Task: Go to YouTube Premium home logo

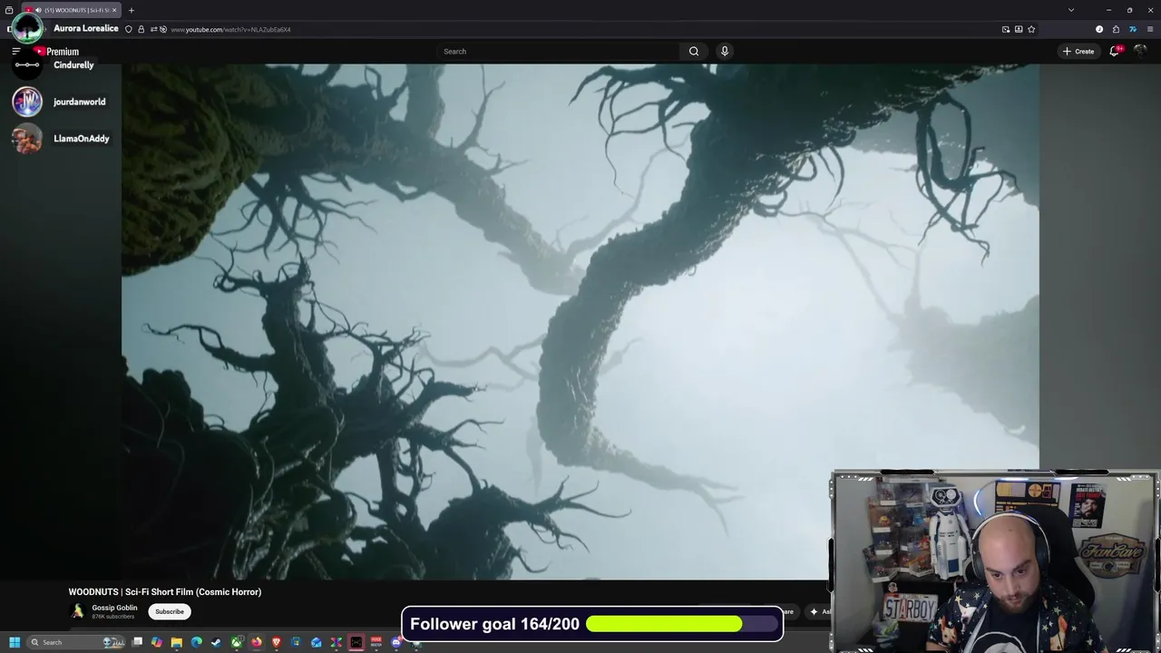Action: [x=56, y=52]
